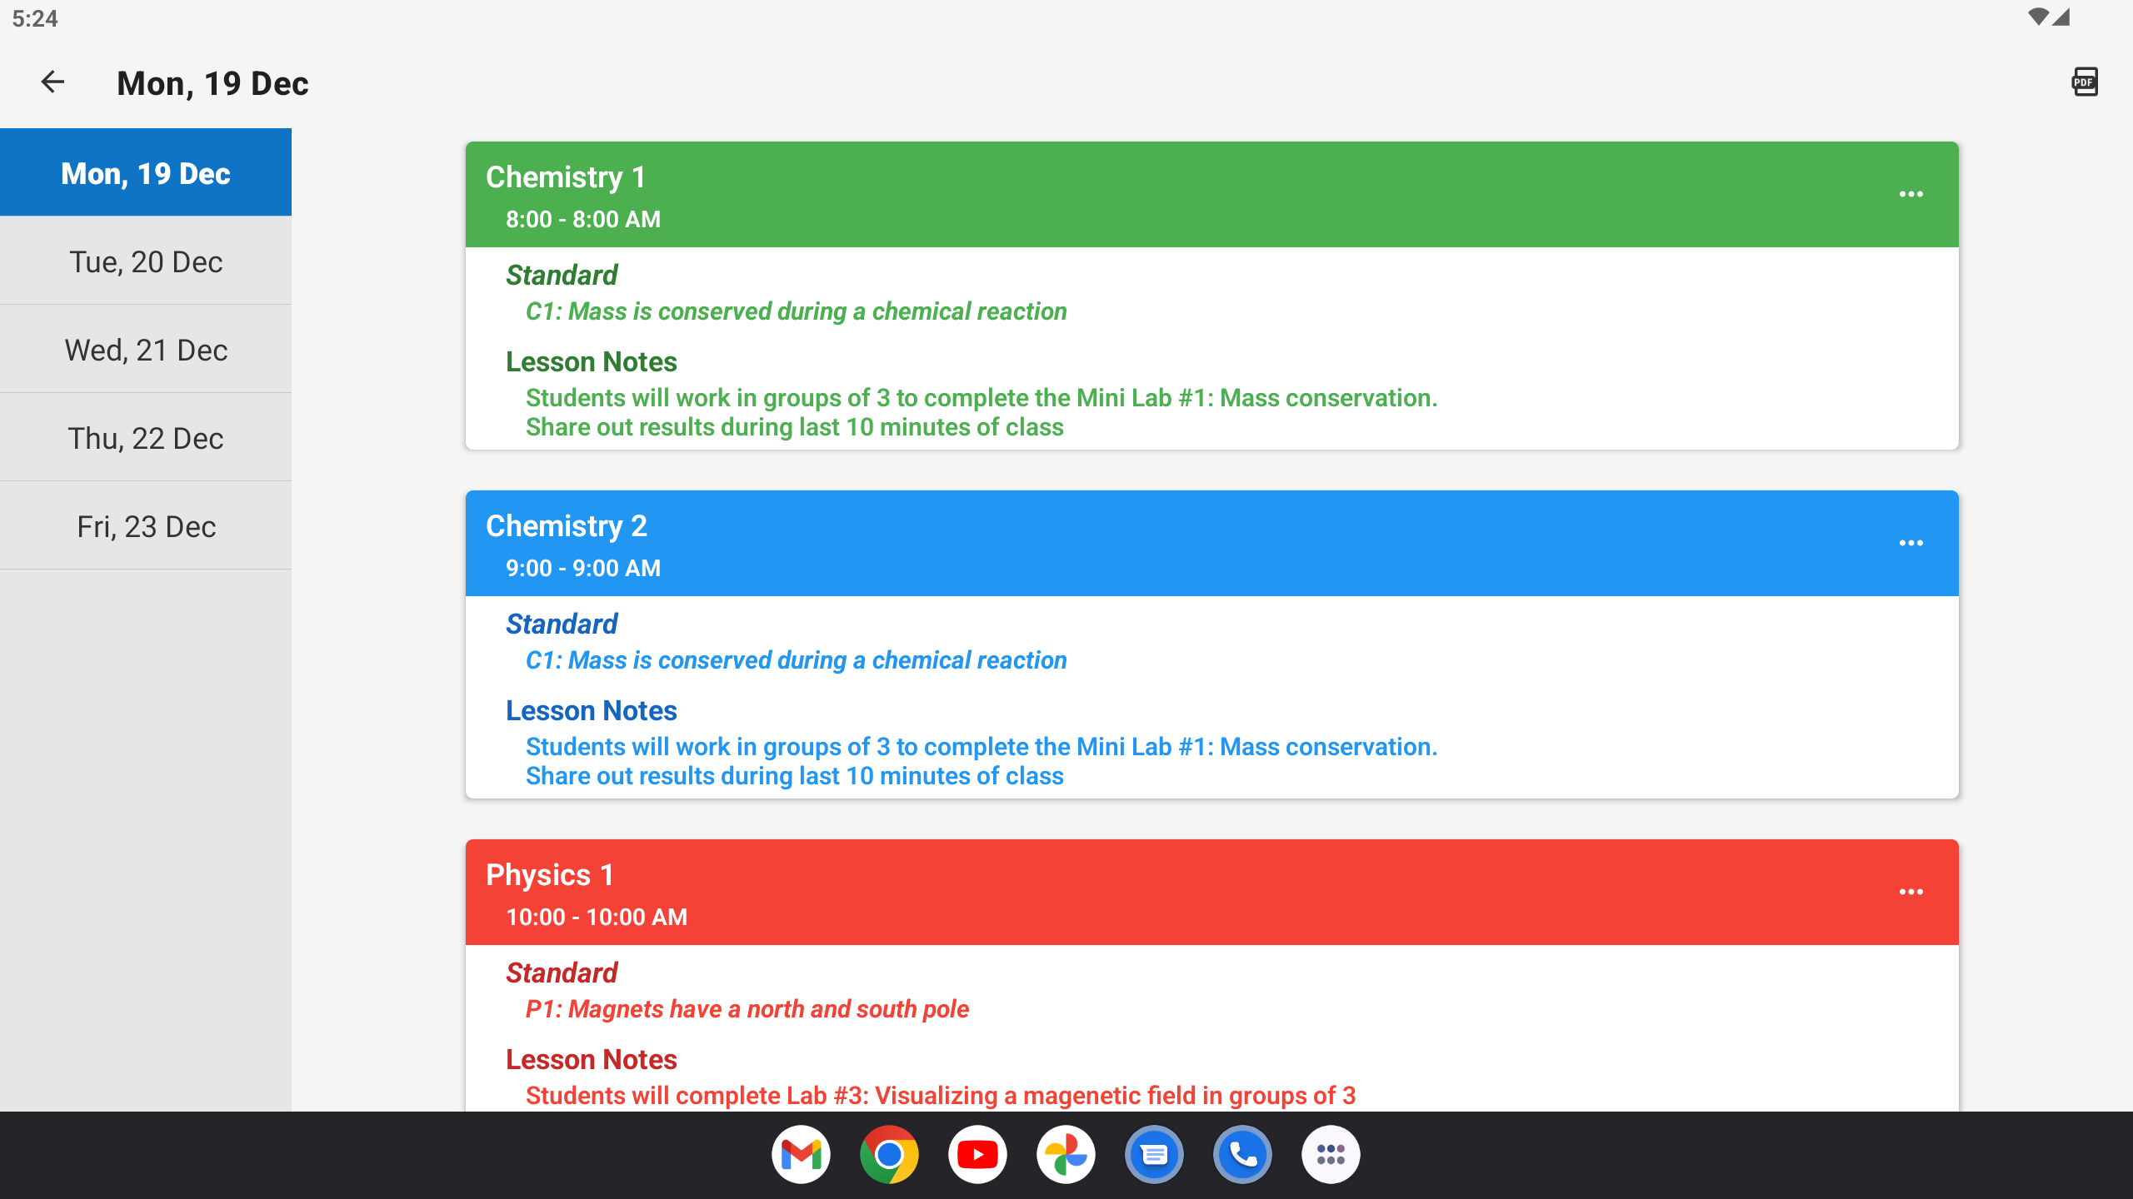Select the green C1 mass conservation standard
The image size is (2133, 1199).
[x=796, y=311]
